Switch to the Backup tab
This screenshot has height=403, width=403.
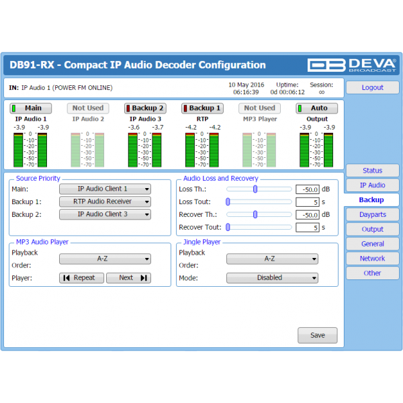(x=371, y=199)
